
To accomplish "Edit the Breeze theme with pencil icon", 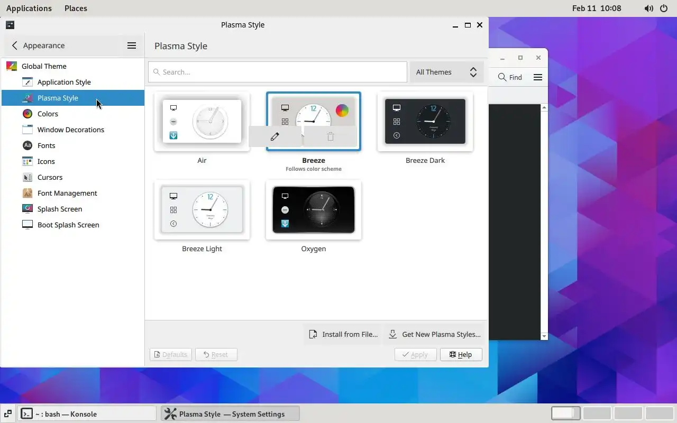I will tap(275, 136).
